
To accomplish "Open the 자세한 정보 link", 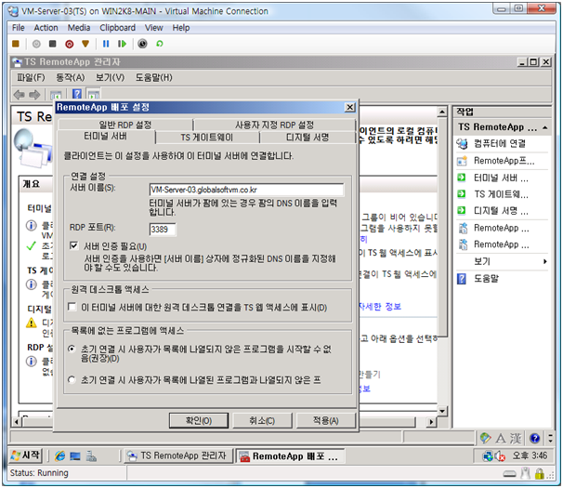I will [x=380, y=307].
